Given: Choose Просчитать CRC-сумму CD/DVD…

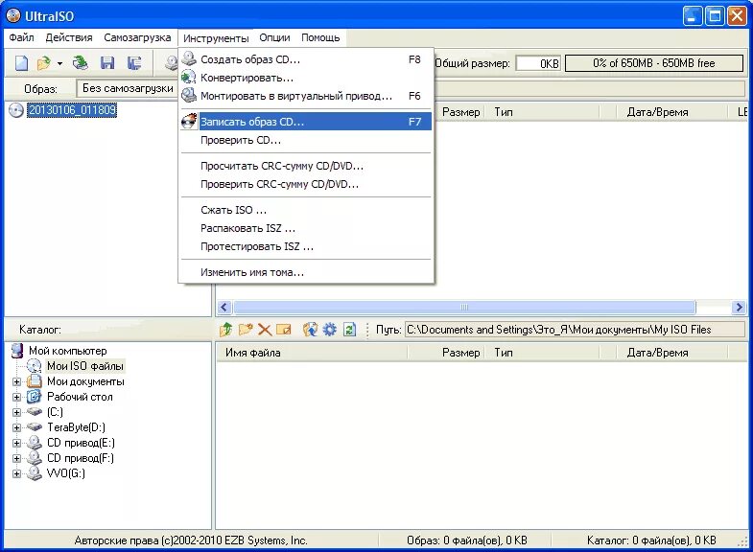Looking at the screenshot, I should [306, 166].
